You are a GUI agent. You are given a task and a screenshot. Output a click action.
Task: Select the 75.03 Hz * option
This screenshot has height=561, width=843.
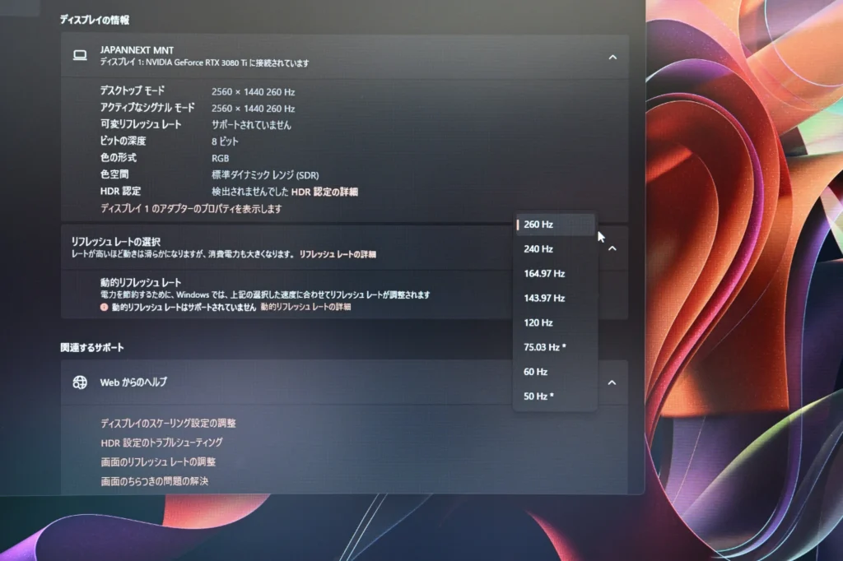pos(556,347)
